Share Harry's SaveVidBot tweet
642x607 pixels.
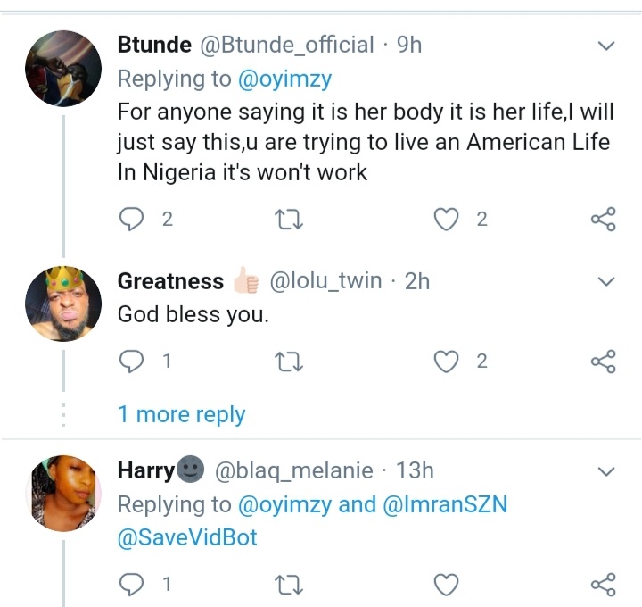point(604,585)
